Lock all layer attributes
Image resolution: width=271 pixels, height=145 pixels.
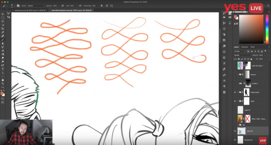click(251, 59)
